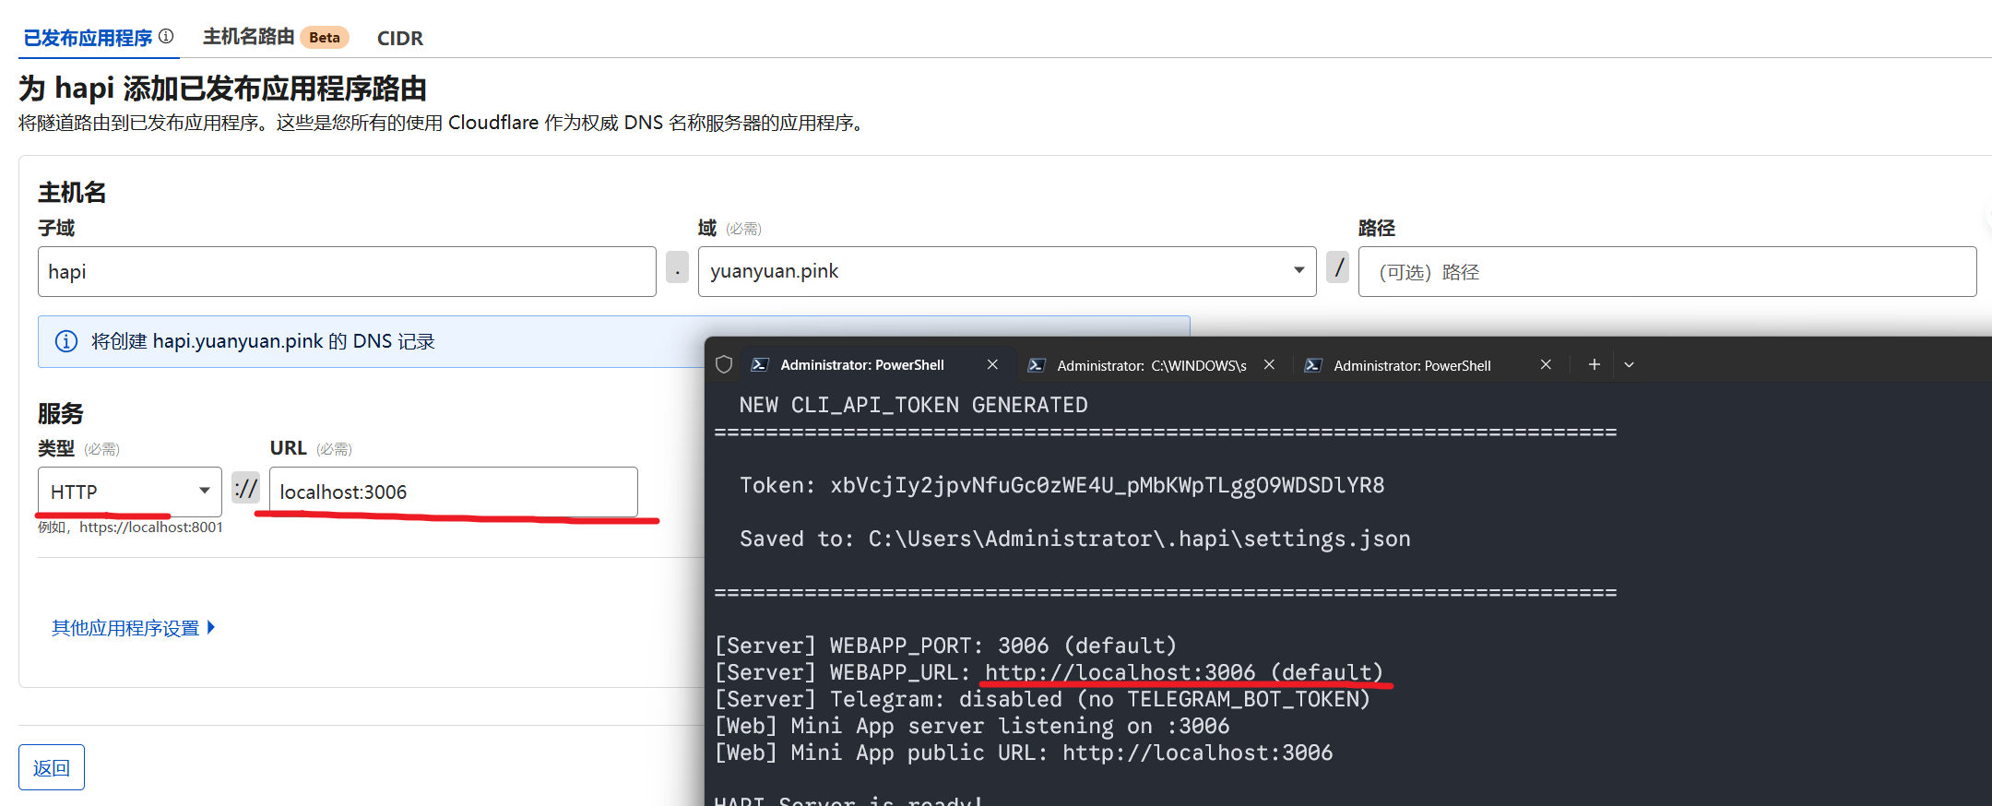Click the optional 路径 path field

1666,271
